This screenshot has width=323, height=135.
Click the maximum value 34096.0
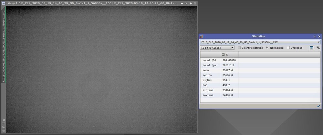tap(228, 95)
